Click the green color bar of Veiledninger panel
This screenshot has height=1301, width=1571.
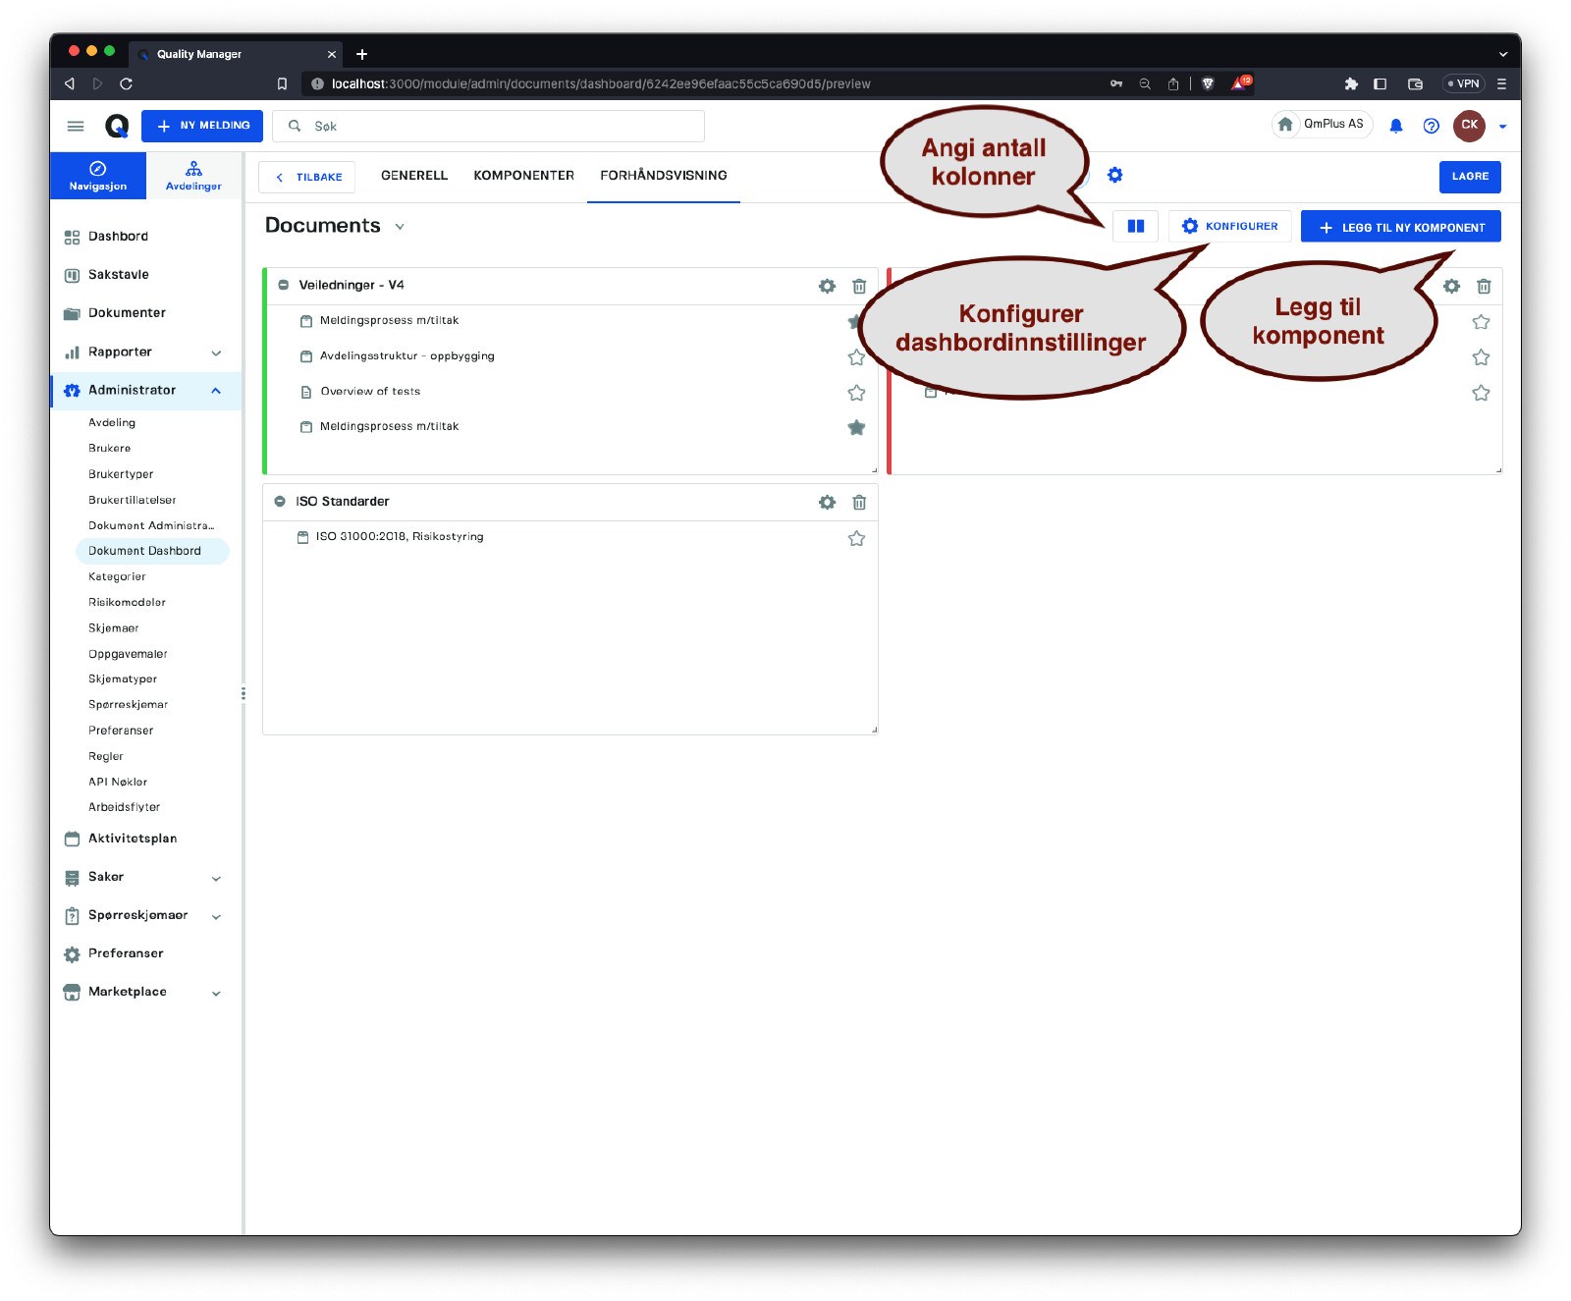point(265,371)
